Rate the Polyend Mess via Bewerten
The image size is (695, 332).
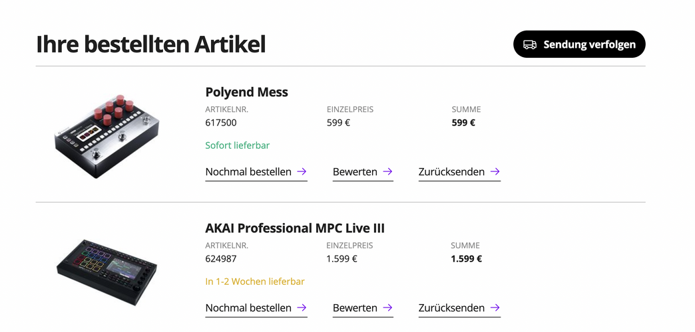click(355, 172)
